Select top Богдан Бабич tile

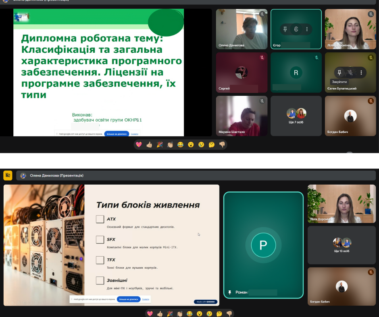[x=350, y=116]
